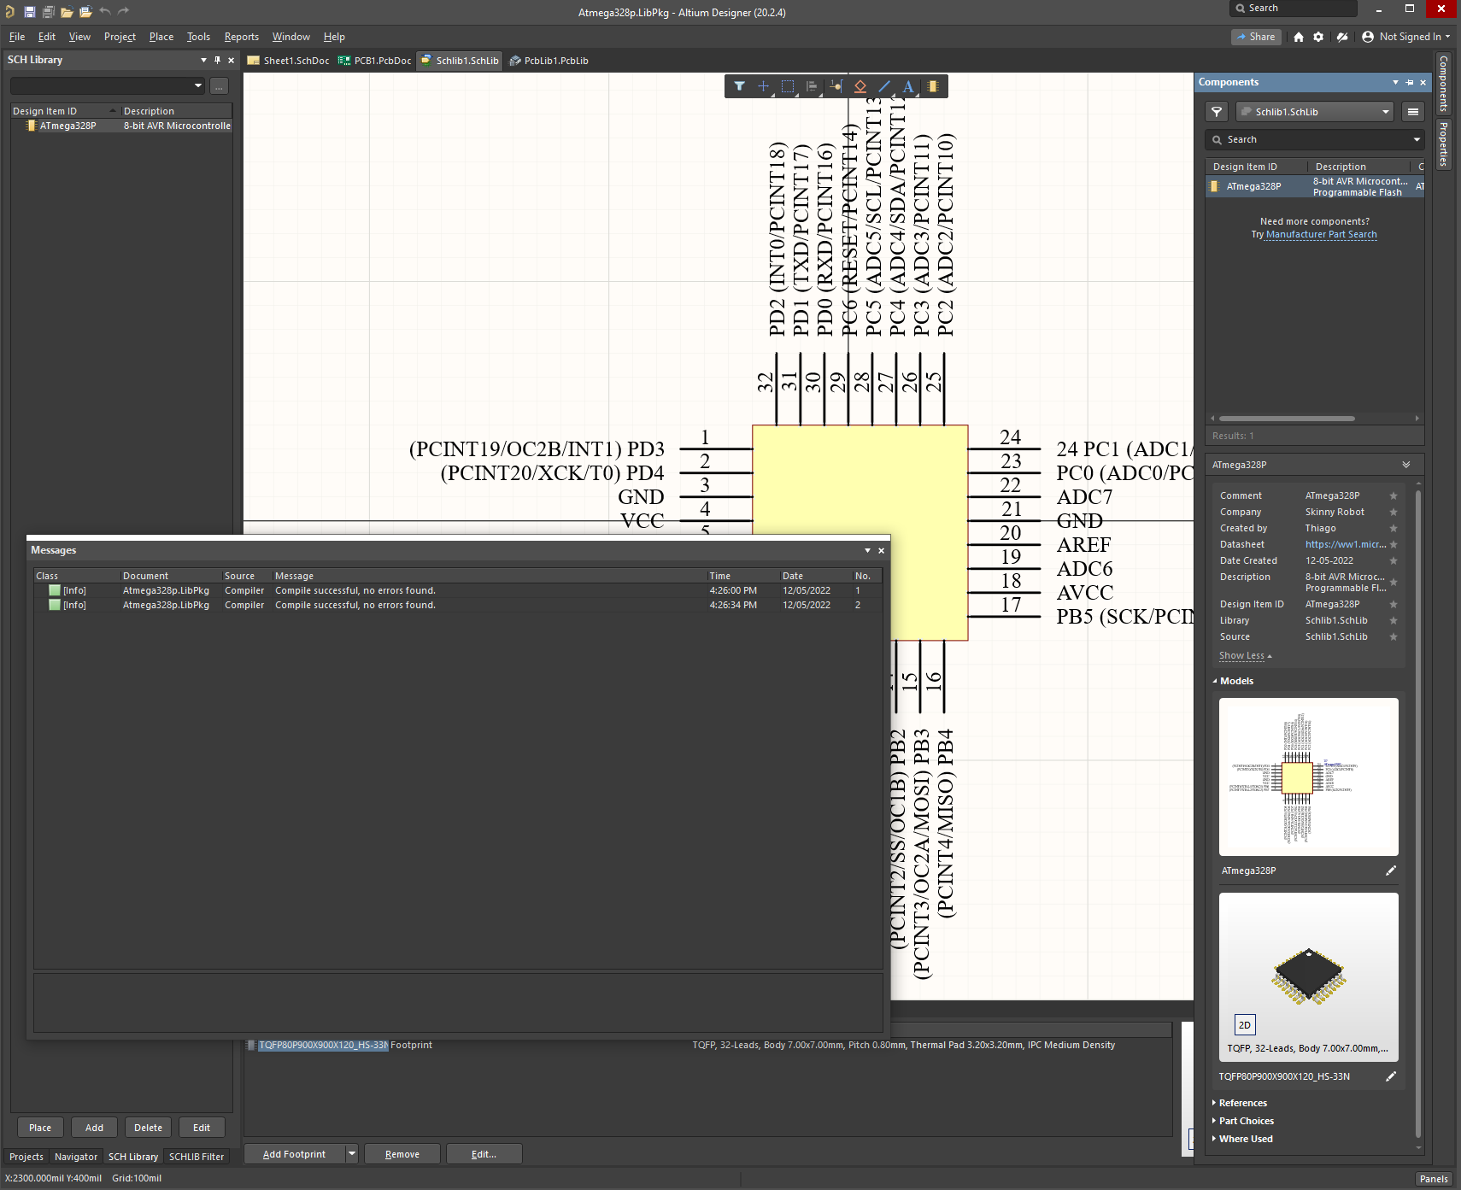This screenshot has height=1190, width=1461.
Task: Open the Not Signed In account dropdown
Action: pos(1405,37)
